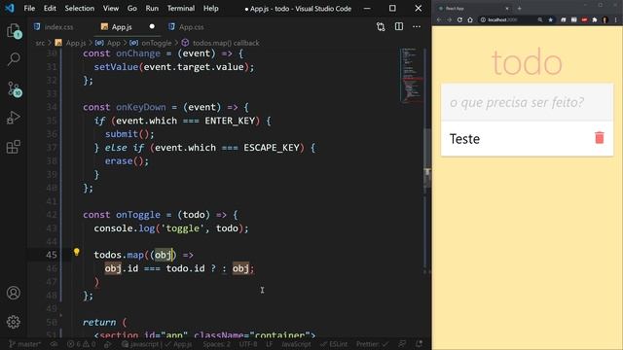
Task: Open the Edit menu
Action: tap(50, 8)
